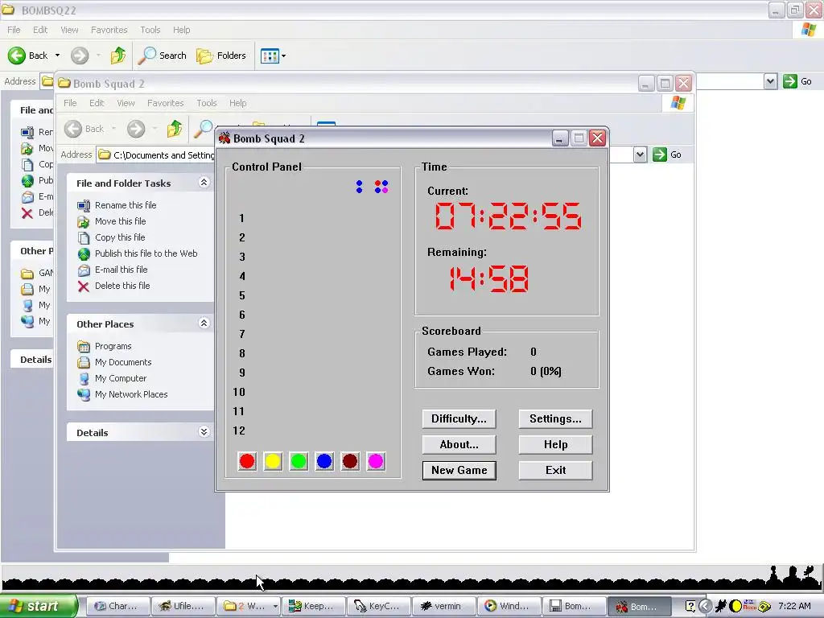Click Go button in Bomb Squad 2 folder address bar
Viewport: 824px width, 618px height.
point(667,154)
